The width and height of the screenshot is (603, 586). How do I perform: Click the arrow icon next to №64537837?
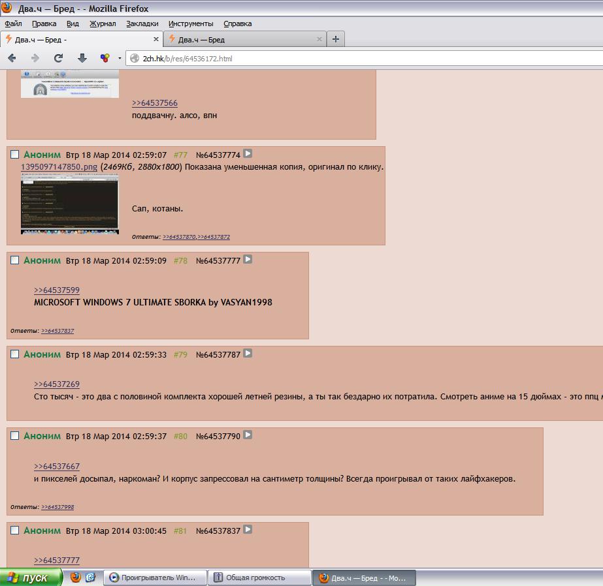click(x=248, y=529)
